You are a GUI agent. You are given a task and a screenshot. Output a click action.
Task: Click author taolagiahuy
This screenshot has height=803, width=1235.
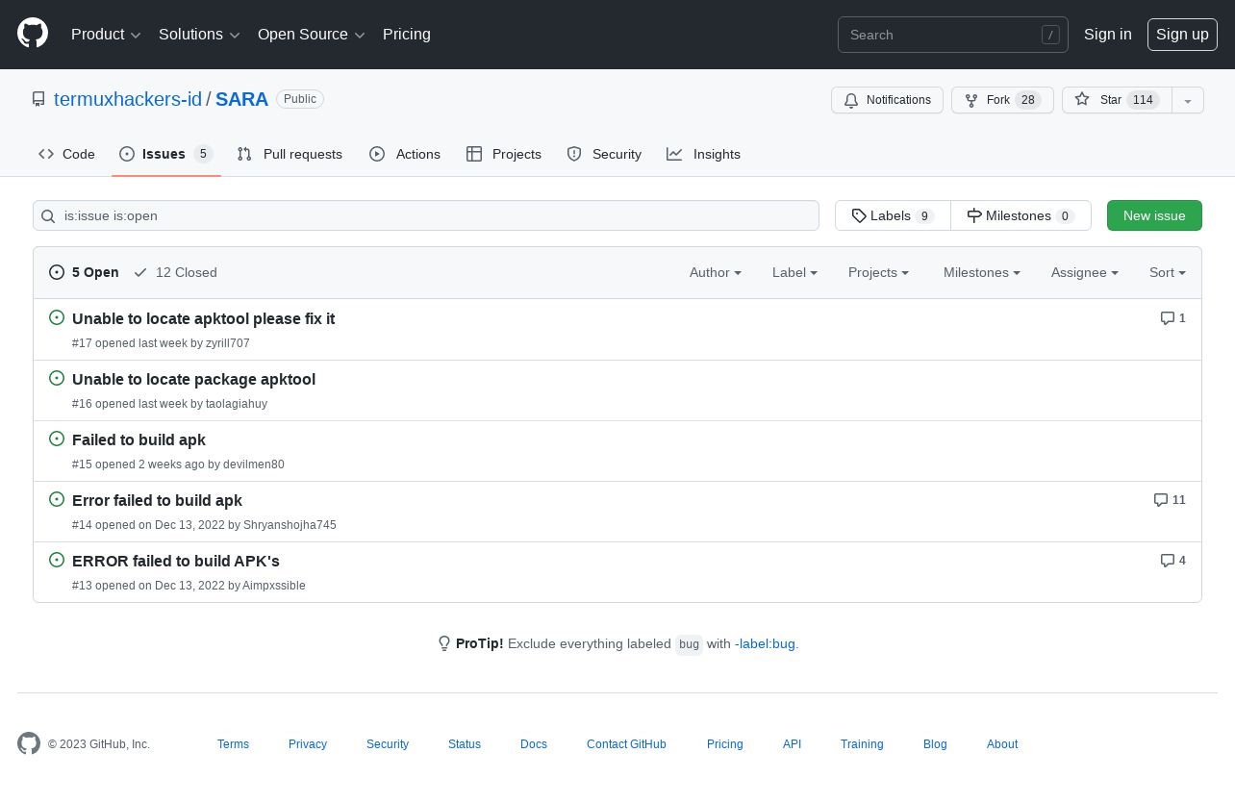pos(236,404)
